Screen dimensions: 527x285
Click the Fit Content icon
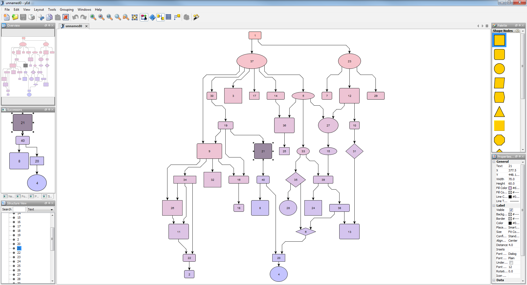point(134,17)
